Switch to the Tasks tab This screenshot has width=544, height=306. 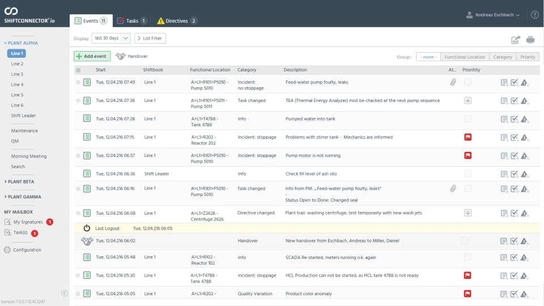(131, 21)
